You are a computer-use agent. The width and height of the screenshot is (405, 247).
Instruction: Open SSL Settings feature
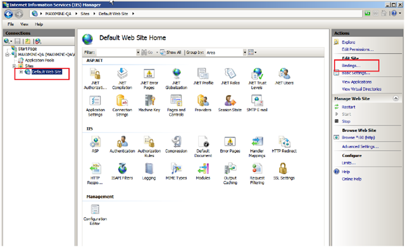(x=284, y=171)
